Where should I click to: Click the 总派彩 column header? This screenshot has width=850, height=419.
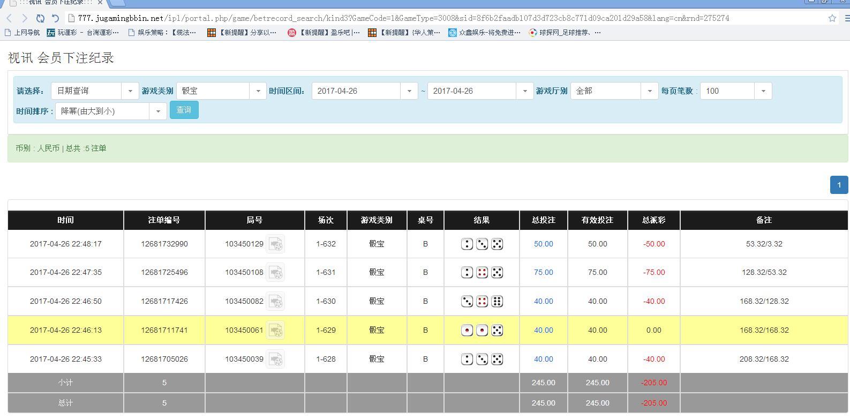(654, 220)
